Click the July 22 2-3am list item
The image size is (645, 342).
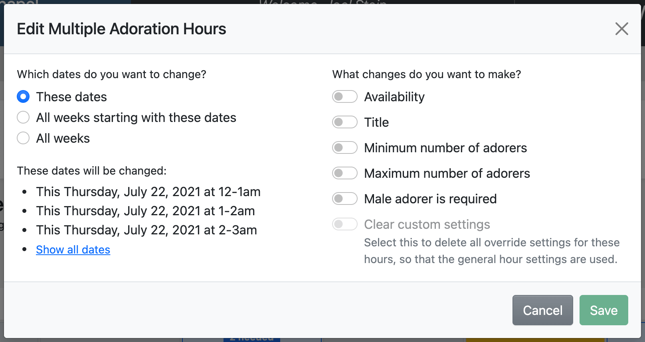click(x=146, y=230)
